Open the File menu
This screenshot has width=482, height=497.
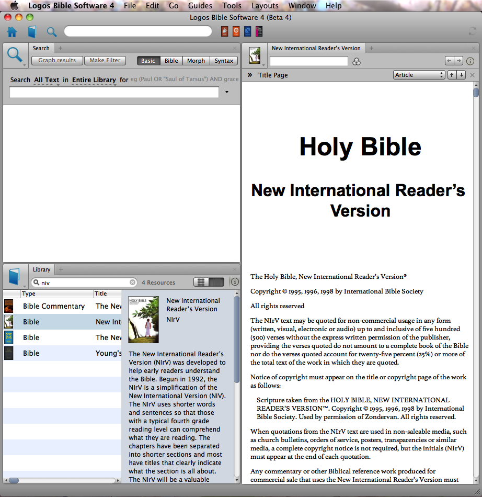coord(130,6)
